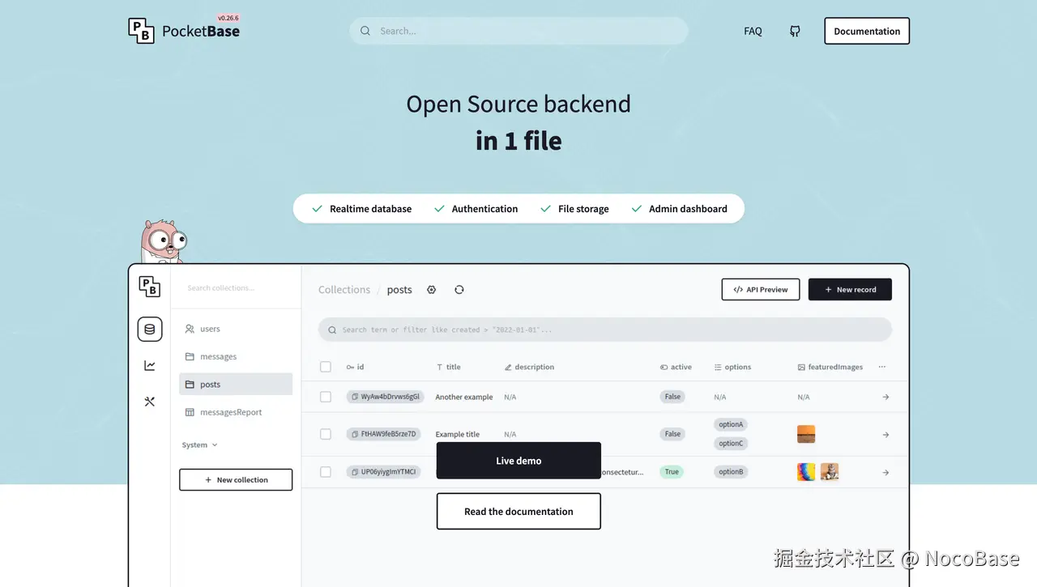Create a New record
Screen dimensions: 1037x587
850,290
